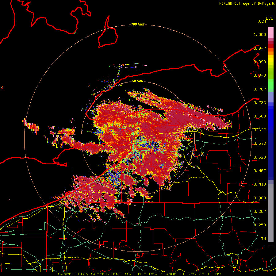Click the 0.520 scale value
This screenshot has height=276, width=276.
pos(260,157)
